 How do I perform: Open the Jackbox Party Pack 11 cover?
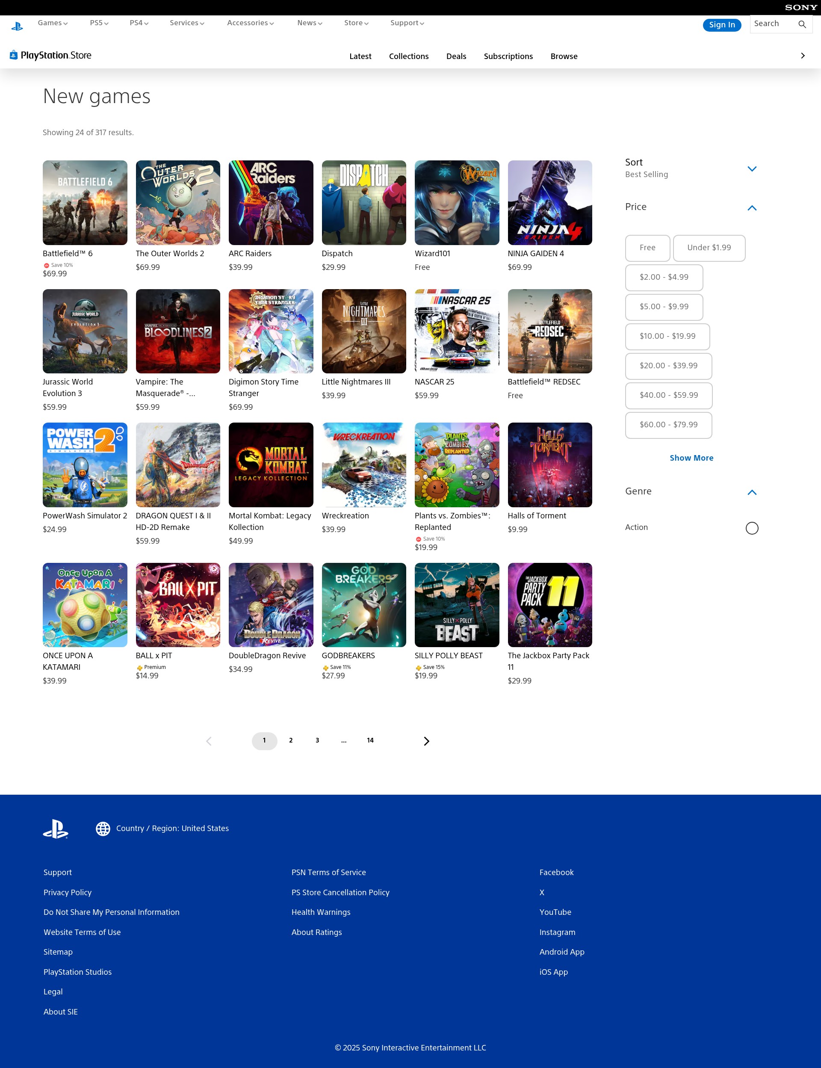tap(550, 605)
